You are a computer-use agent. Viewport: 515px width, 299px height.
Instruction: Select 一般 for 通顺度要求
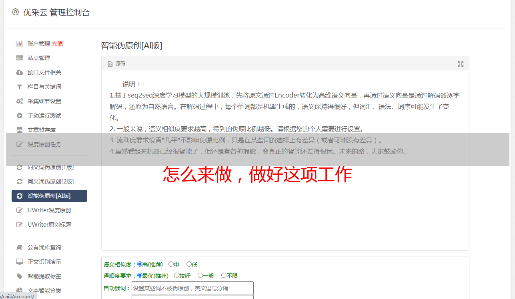200,275
